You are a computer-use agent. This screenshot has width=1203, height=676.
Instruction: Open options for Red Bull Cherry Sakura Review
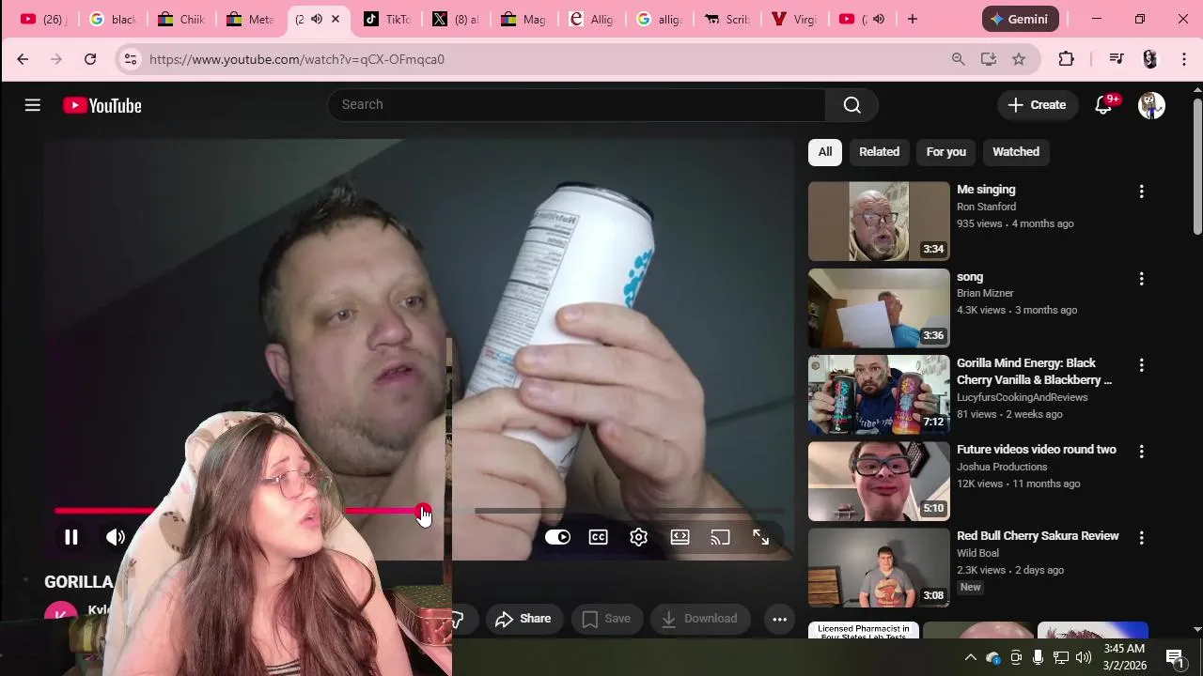[1141, 538]
